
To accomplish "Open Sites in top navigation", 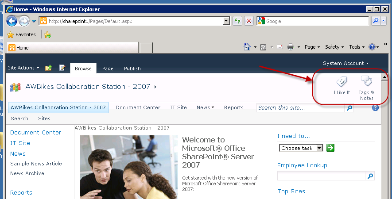I will (44, 119).
